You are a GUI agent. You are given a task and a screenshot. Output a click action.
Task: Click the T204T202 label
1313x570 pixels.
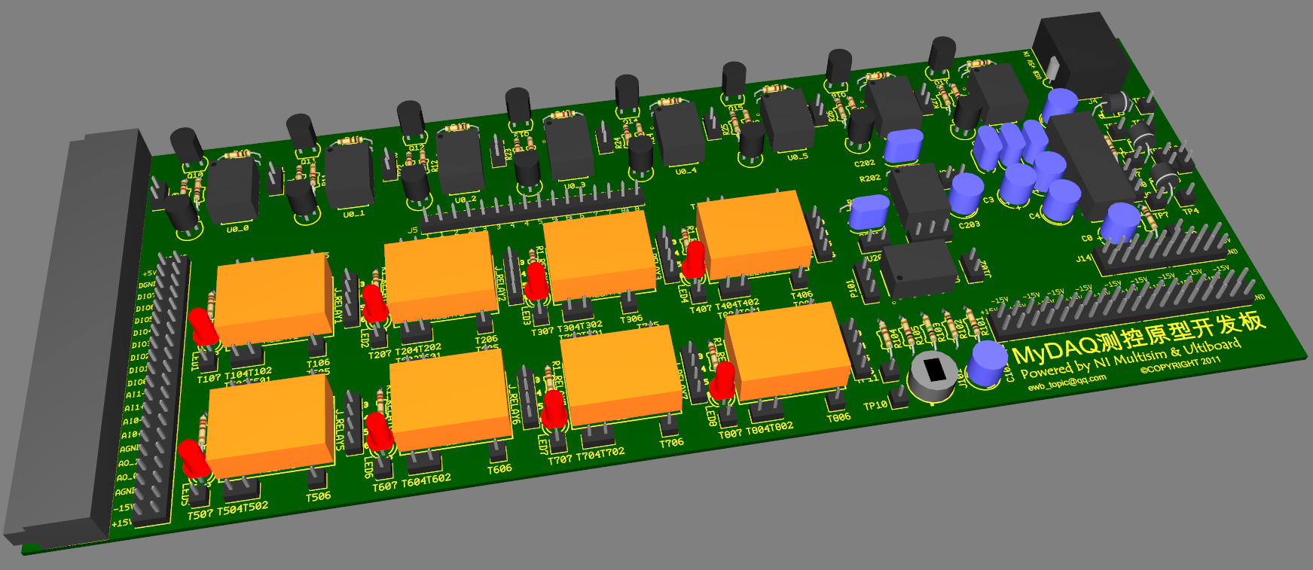tap(417, 349)
